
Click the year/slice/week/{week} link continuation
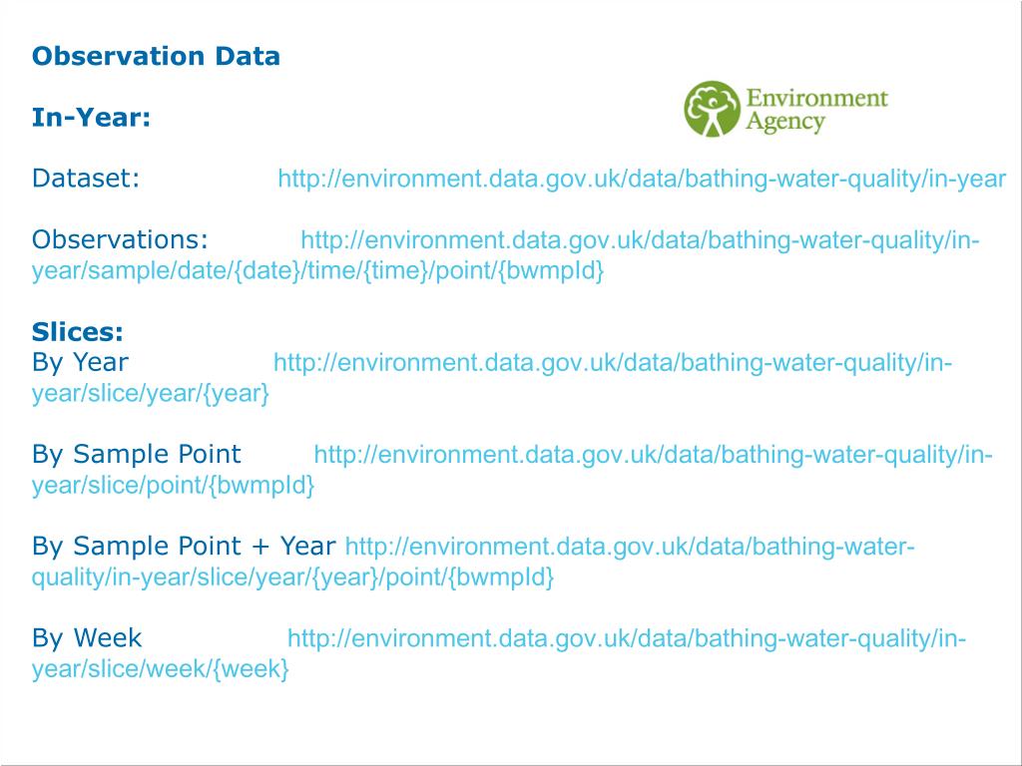161,669
